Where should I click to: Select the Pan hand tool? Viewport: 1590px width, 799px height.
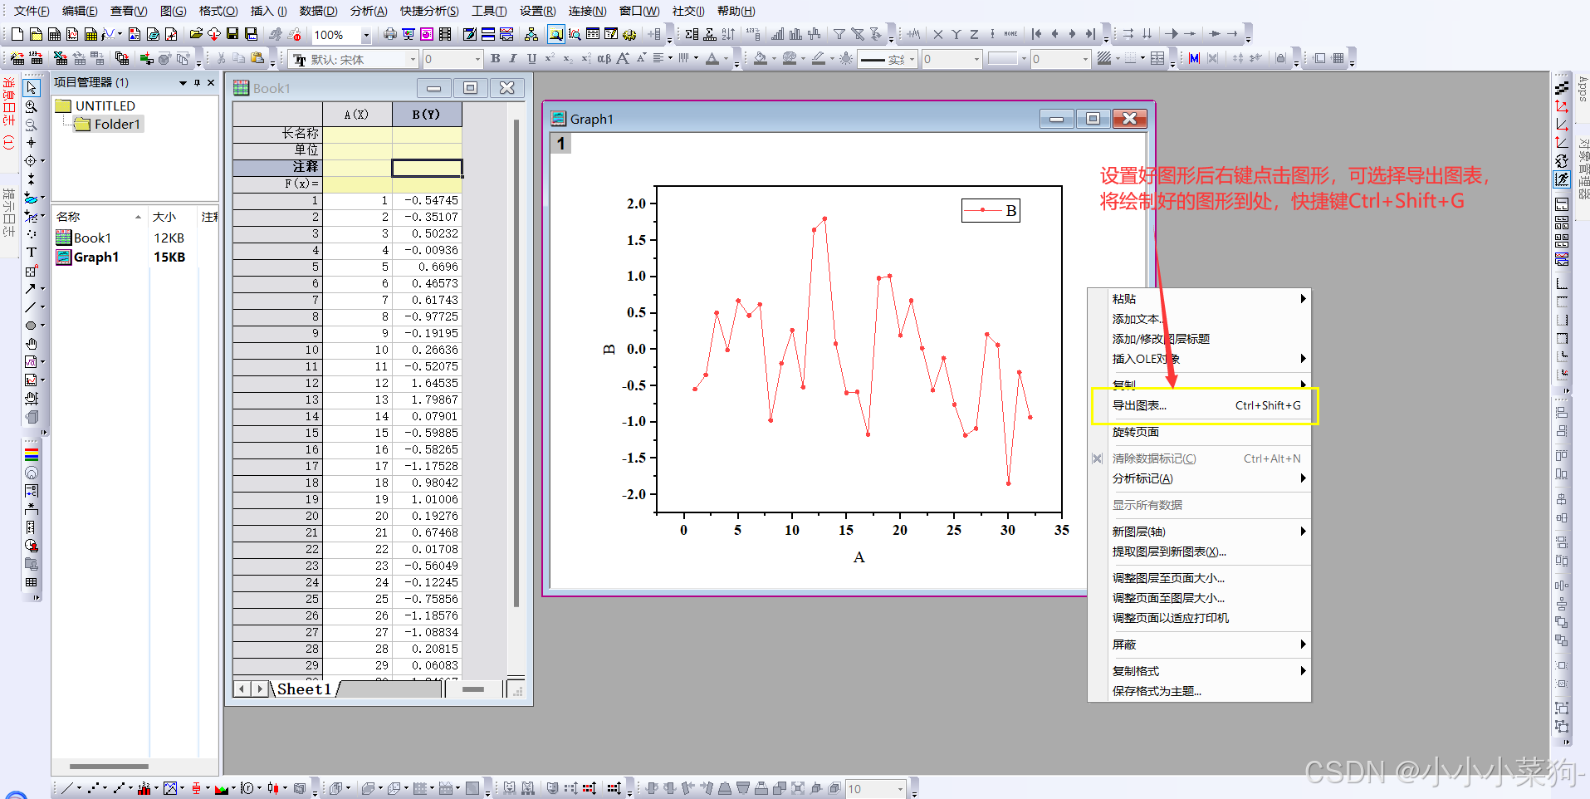click(32, 344)
